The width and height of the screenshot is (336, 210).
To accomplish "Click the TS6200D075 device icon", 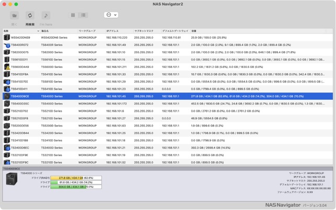I will click(7, 52).
